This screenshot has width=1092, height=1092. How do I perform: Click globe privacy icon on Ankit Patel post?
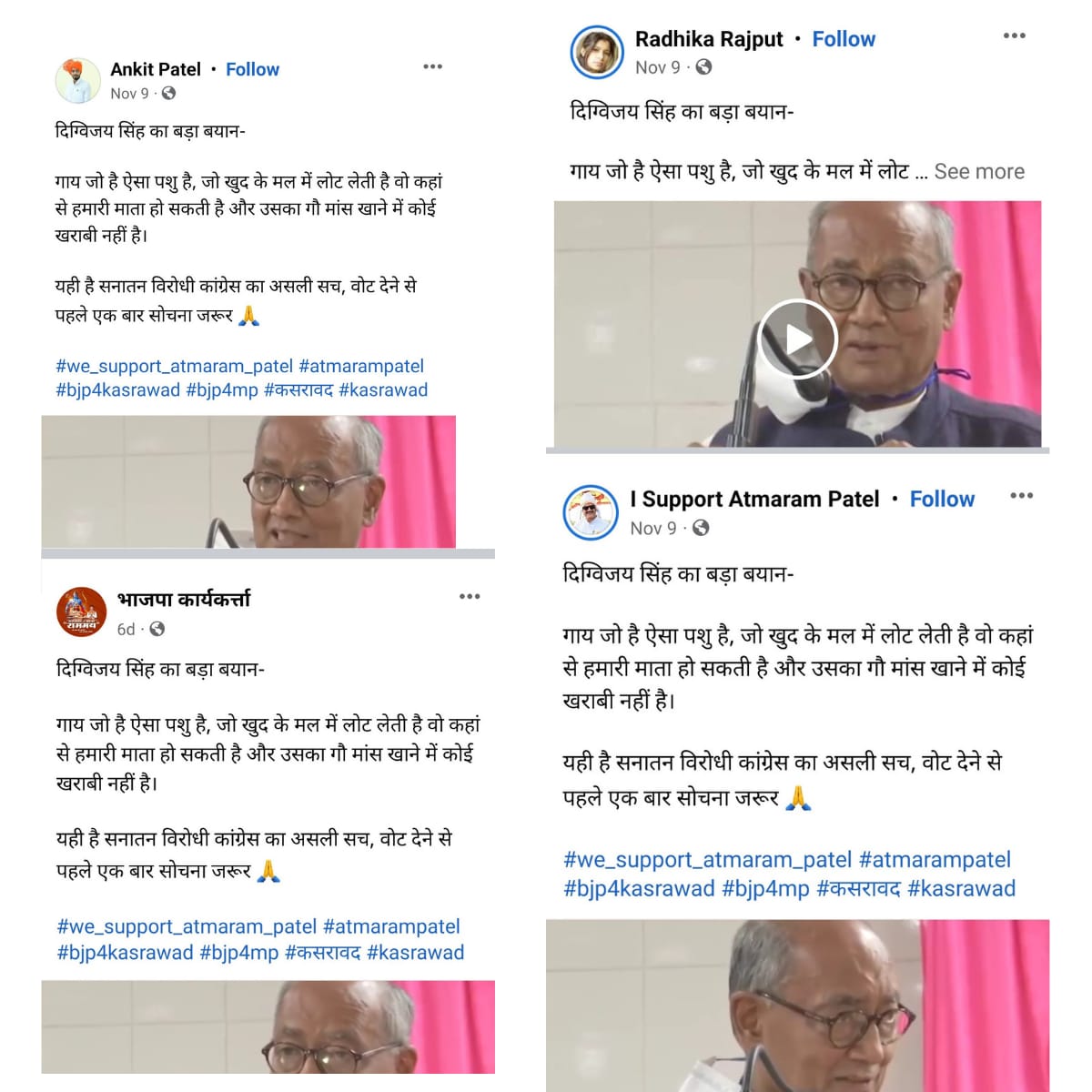[168, 93]
